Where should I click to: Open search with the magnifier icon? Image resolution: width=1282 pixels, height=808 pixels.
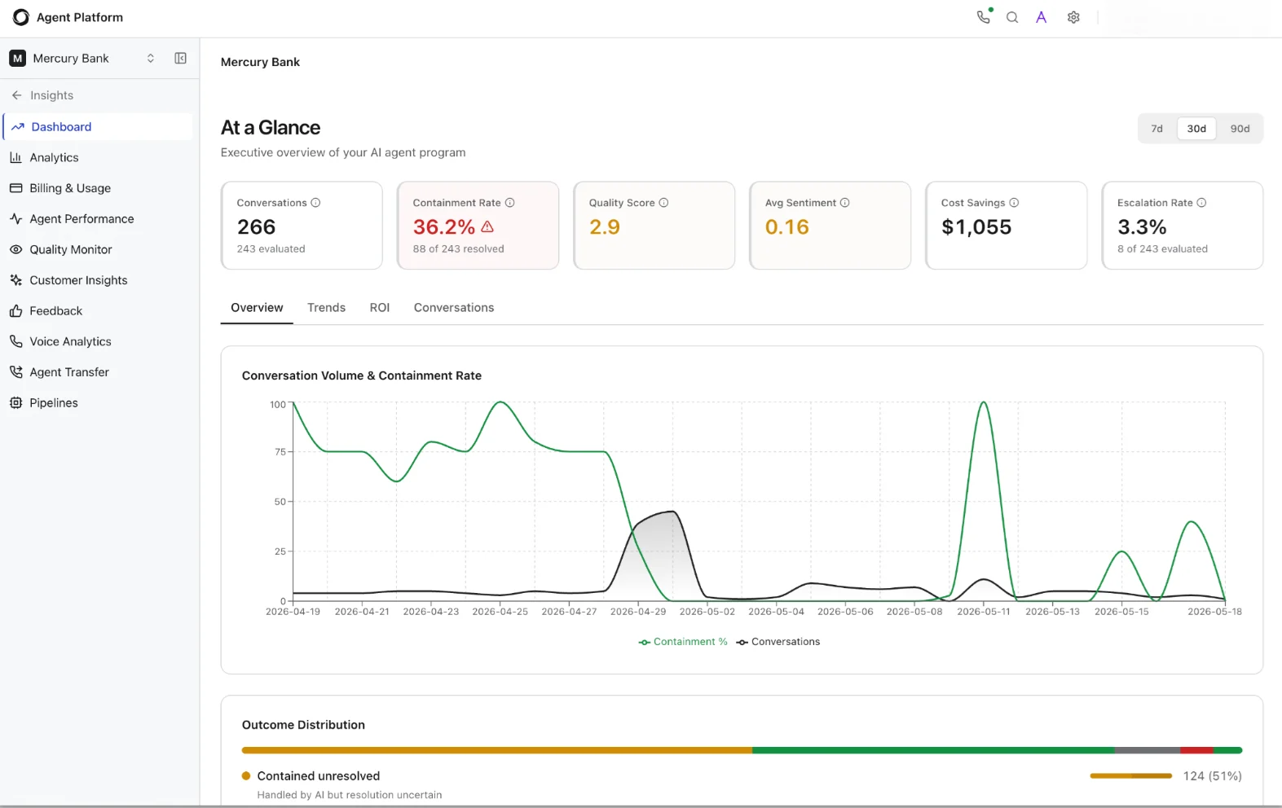pos(1012,17)
